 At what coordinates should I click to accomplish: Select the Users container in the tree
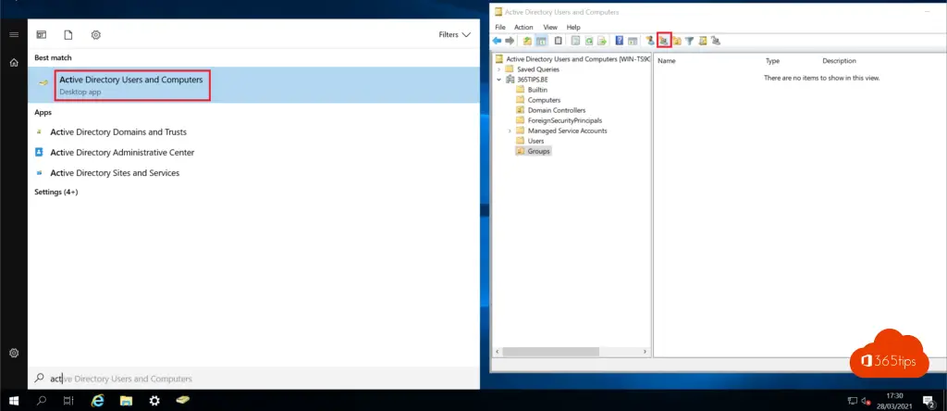pyautogui.click(x=535, y=141)
